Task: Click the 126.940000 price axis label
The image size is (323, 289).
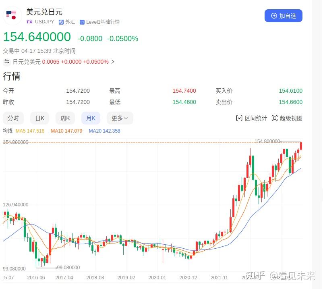Action: (x=16, y=205)
